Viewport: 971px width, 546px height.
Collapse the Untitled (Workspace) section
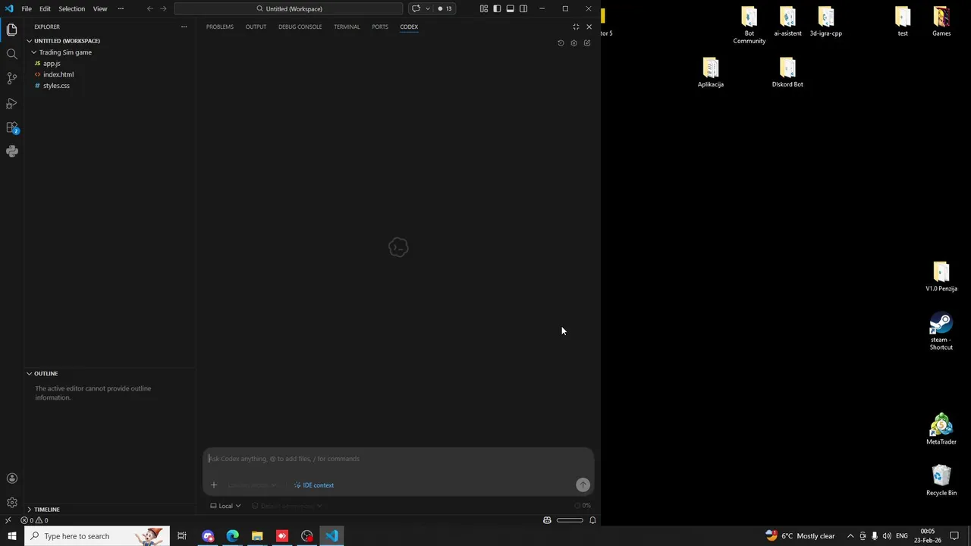coord(110,41)
